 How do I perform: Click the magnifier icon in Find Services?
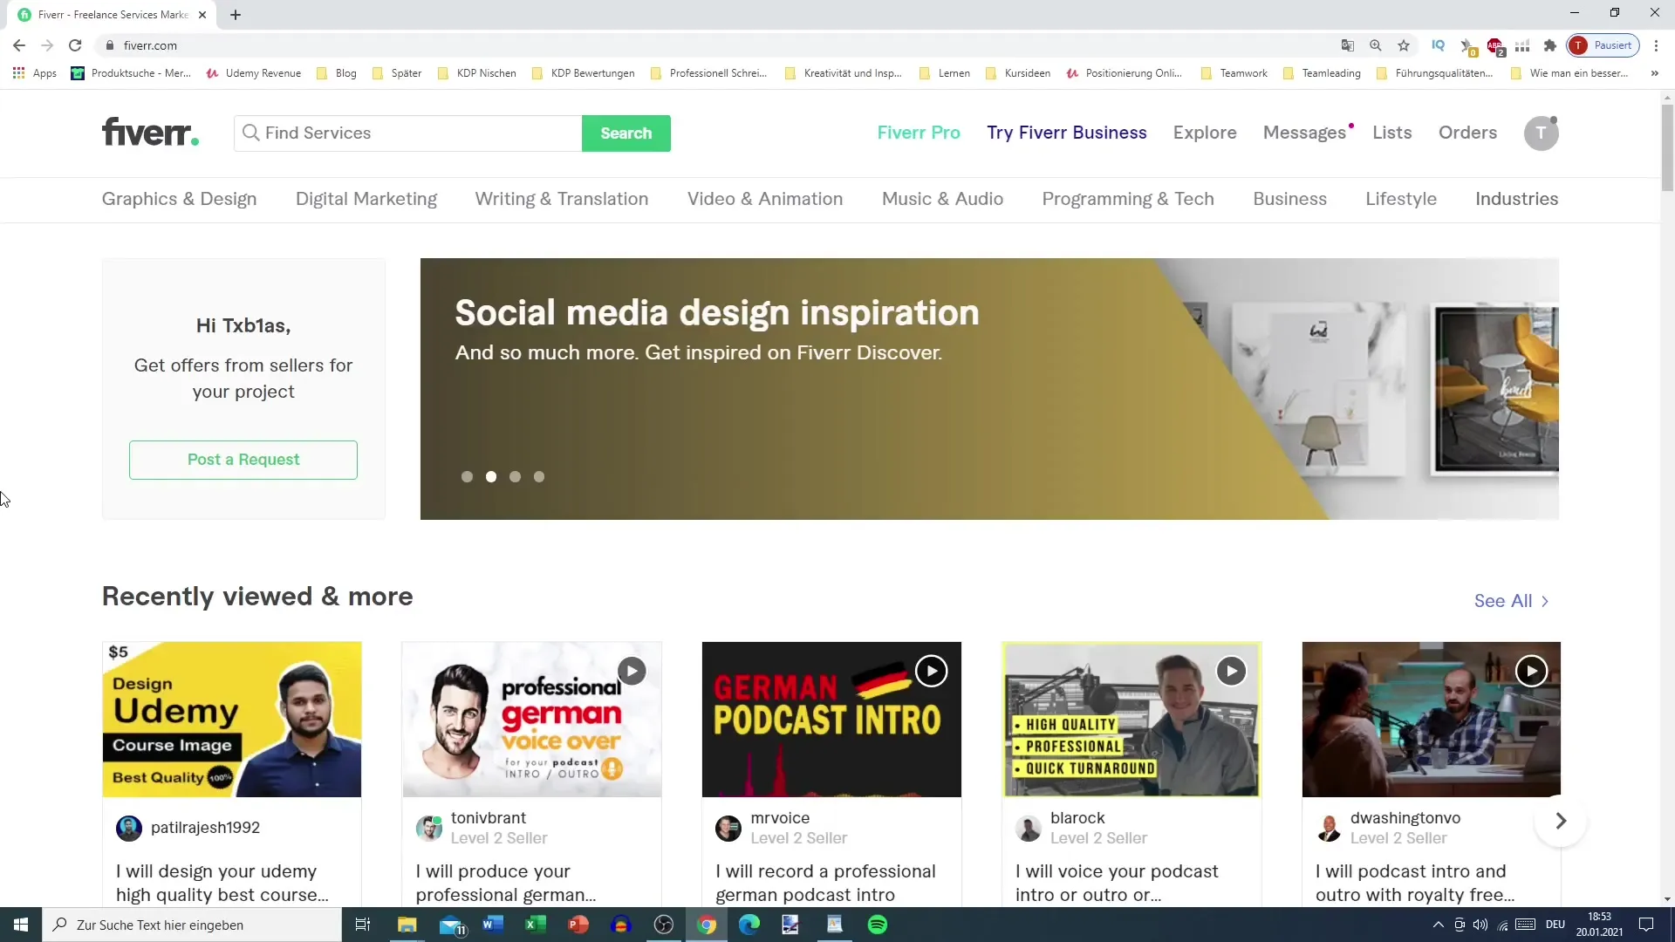click(250, 133)
